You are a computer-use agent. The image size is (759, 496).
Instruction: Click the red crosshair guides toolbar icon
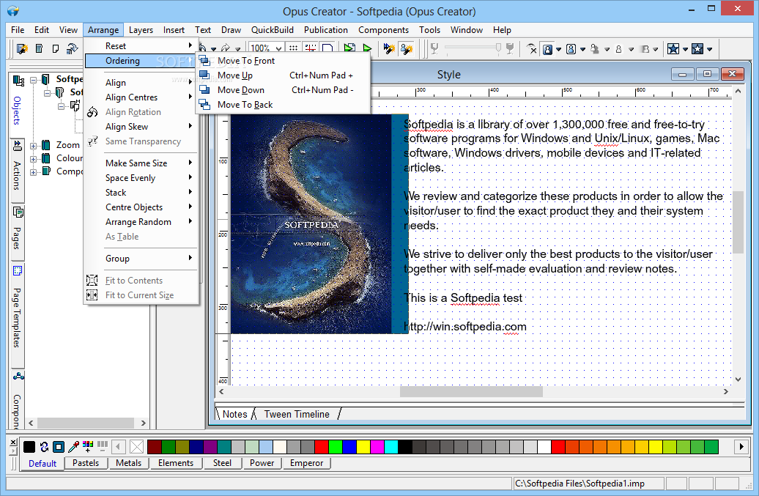coord(311,48)
